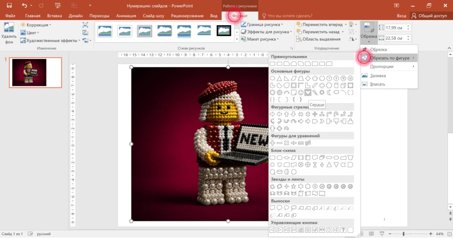Expand the Пропорции submenu
The height and width of the screenshot is (238, 453).
tap(389, 66)
